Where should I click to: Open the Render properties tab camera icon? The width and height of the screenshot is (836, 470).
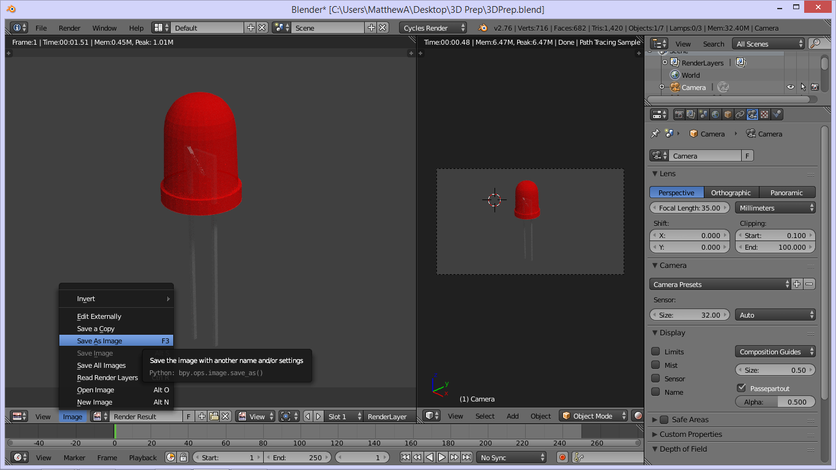point(679,114)
